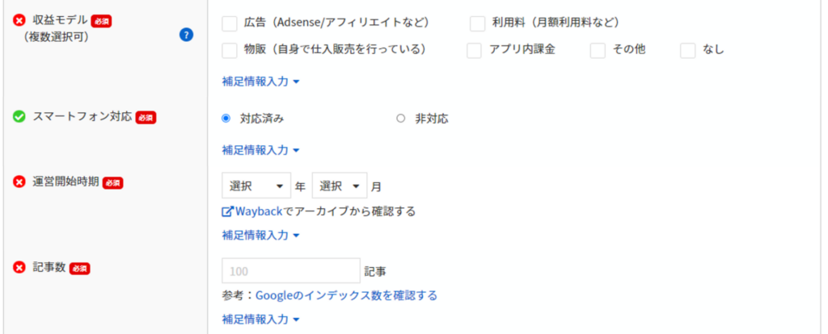Open the Googleのインデックス数を確認する link
The height and width of the screenshot is (334, 828).
tap(346, 295)
